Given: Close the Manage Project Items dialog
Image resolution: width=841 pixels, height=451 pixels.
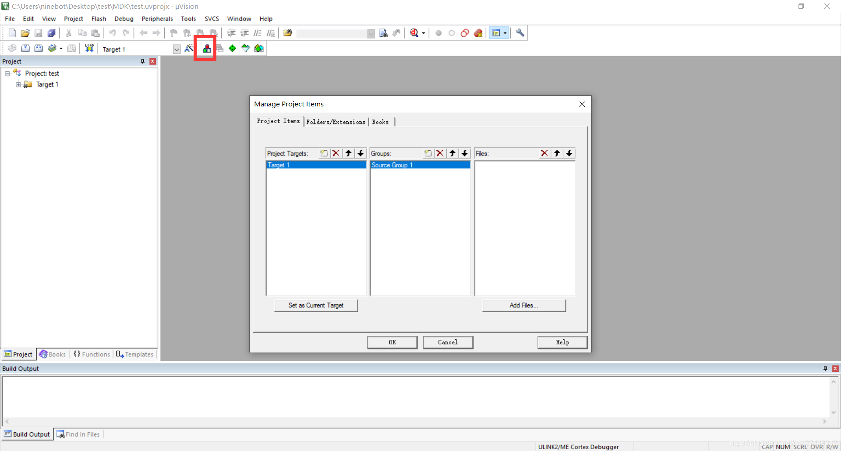Looking at the screenshot, I should coord(582,104).
